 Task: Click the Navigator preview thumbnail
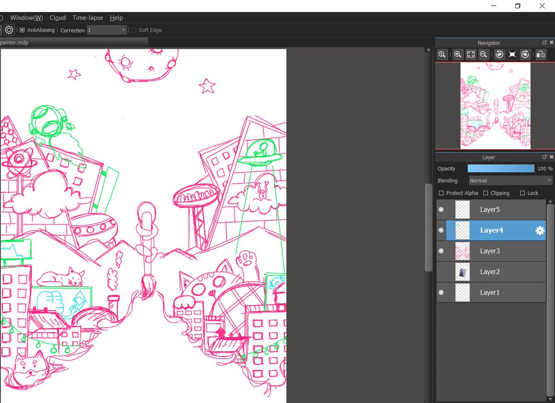click(x=495, y=106)
